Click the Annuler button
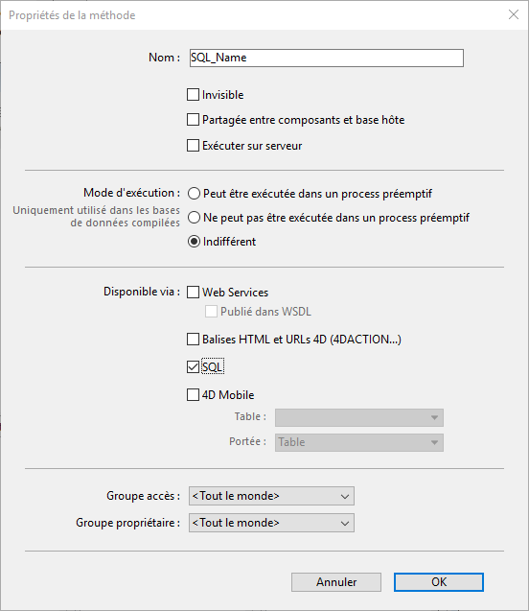Image resolution: width=529 pixels, height=611 pixels. point(336,582)
